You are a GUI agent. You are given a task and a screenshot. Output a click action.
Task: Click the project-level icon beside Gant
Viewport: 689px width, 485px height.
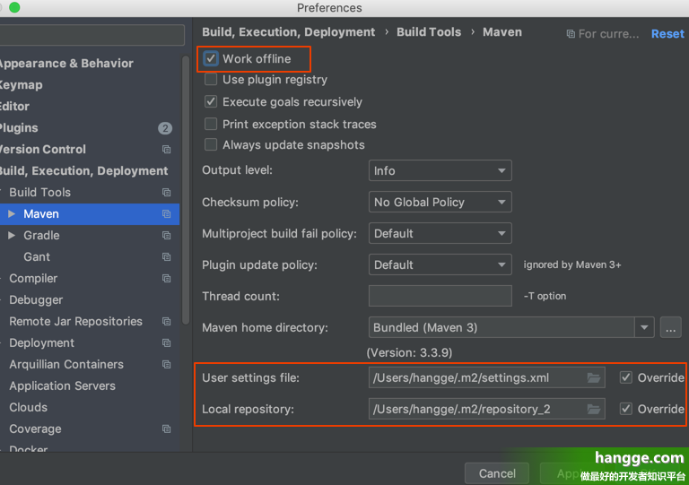click(166, 256)
